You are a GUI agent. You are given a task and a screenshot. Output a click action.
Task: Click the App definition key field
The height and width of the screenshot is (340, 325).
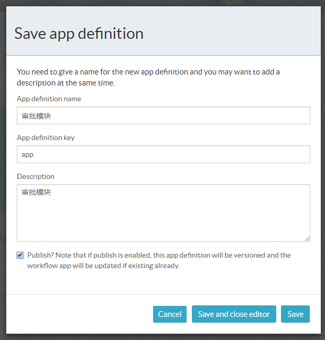(163, 154)
